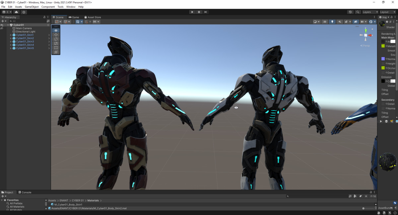Open the Assets folder via the breadcrumb
Screen dimensions: 398x215
tap(52, 200)
